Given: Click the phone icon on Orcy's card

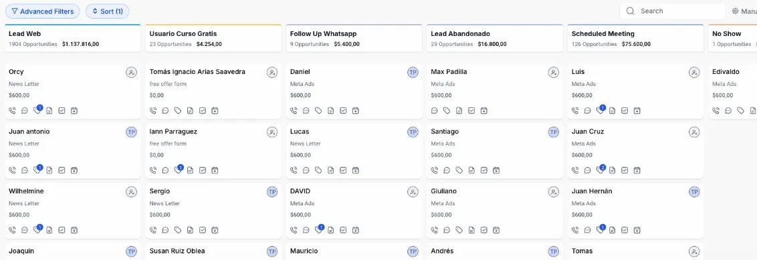Looking at the screenshot, I should [13, 111].
